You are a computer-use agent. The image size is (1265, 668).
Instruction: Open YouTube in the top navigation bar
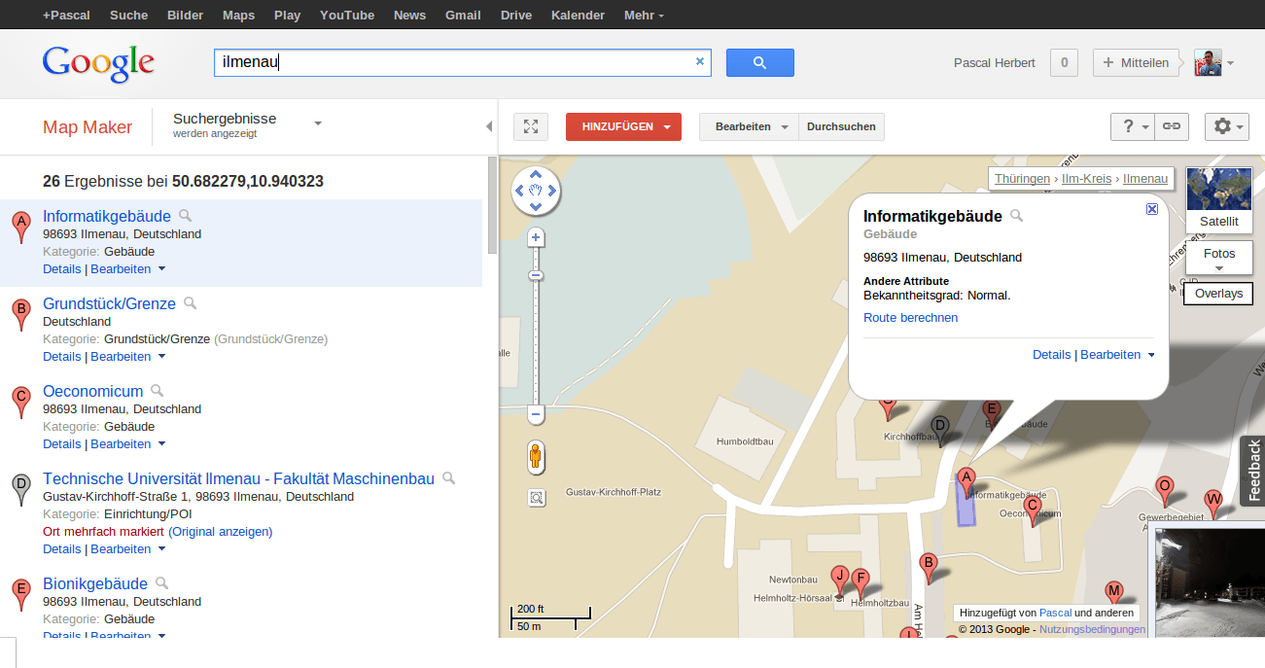pyautogui.click(x=347, y=15)
